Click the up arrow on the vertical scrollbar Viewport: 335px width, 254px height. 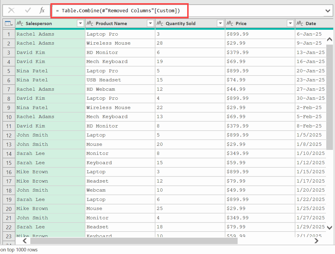[329, 39]
